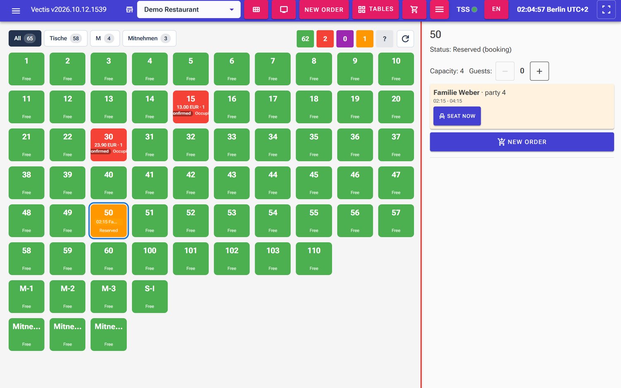Select free table 57
Screen dimensions: 621x388
coord(396,220)
